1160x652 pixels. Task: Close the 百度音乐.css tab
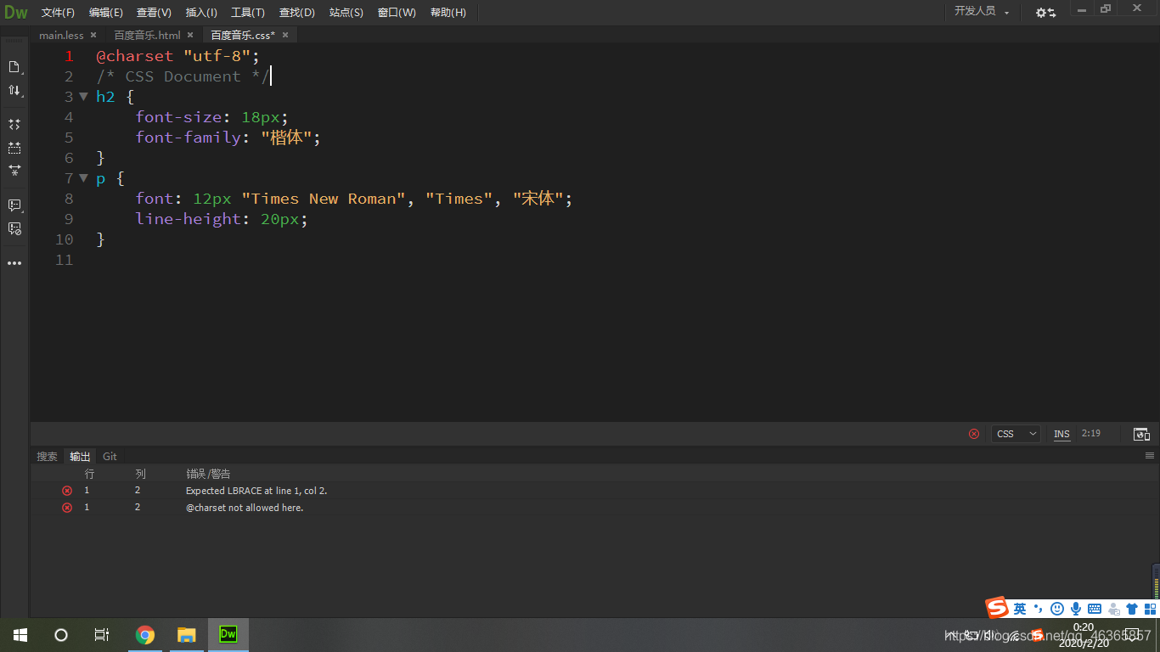point(285,35)
